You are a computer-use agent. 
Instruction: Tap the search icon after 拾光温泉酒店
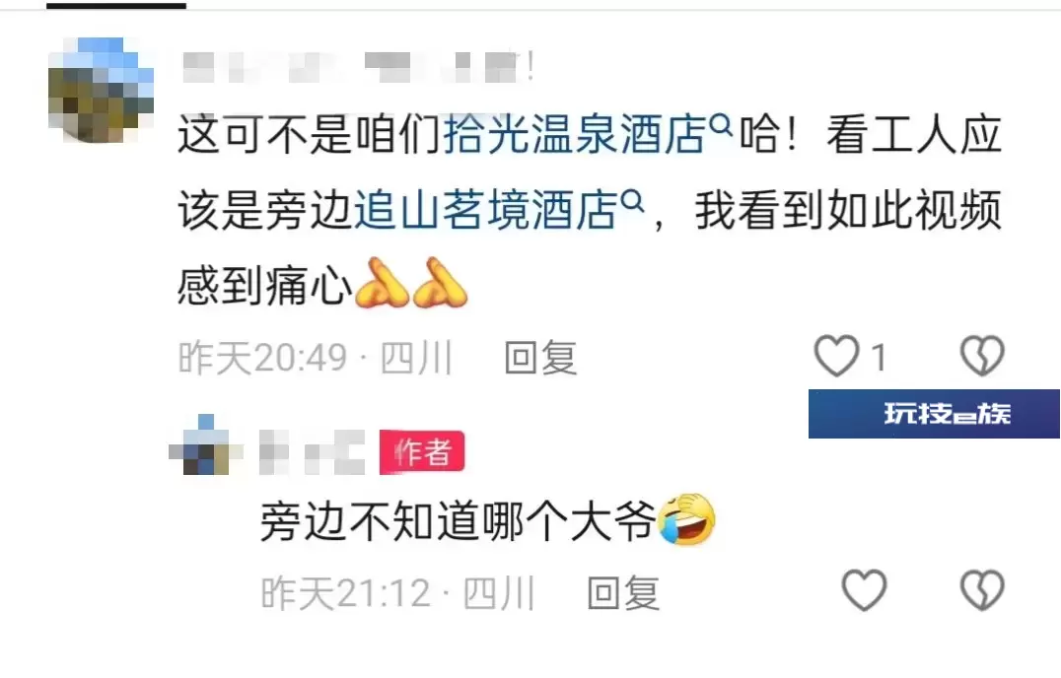point(722,125)
